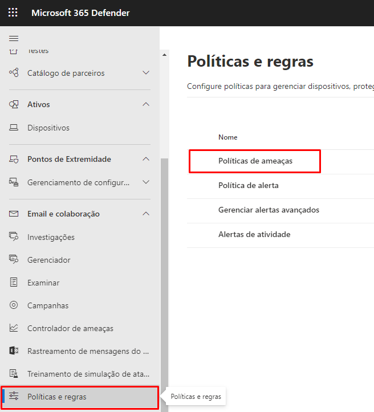The image size is (374, 412).
Task: Click sidebar scrollbar up arrow
Action: pyautogui.click(x=165, y=55)
